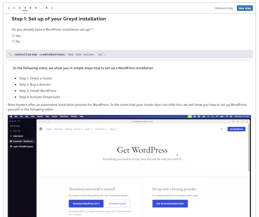The image size is (259, 217).
Task: Click the 'Step 3: Install WordPress' list item
Action: pyautogui.click(x=38, y=91)
